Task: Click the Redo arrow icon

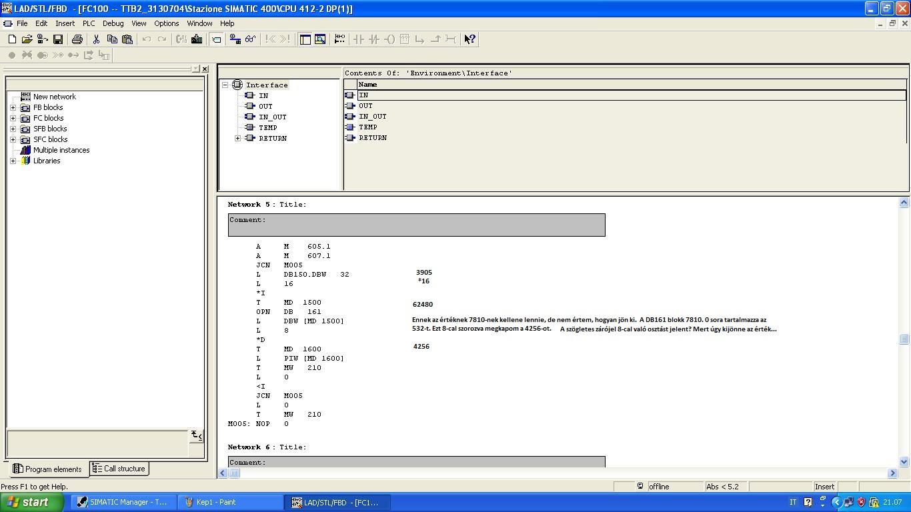Action: point(161,39)
